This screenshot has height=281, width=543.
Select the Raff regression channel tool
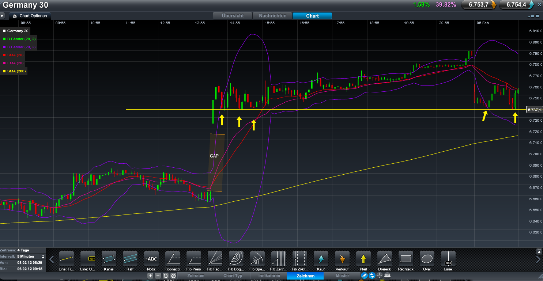pos(130,259)
